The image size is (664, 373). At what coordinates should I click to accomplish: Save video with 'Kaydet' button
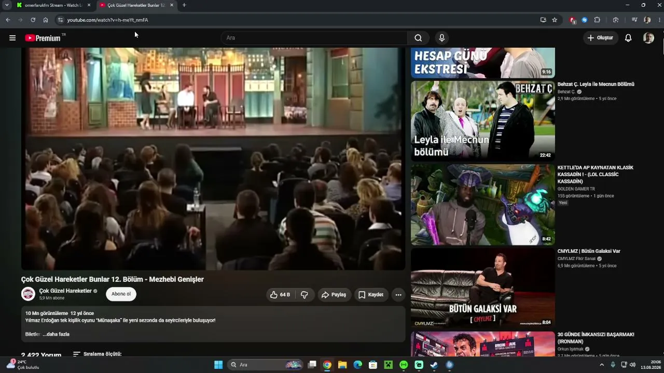[371, 295]
